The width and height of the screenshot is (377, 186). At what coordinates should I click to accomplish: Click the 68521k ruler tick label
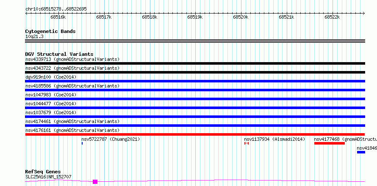coord(286,17)
